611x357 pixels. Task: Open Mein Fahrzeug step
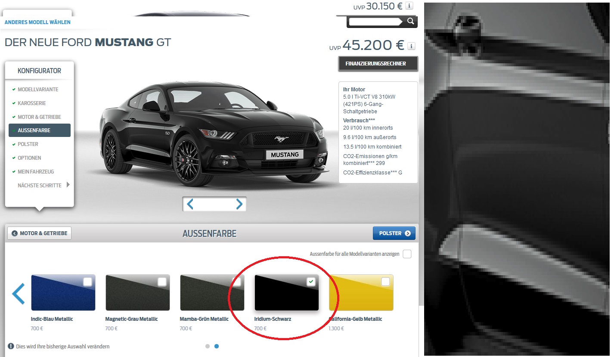coord(36,172)
